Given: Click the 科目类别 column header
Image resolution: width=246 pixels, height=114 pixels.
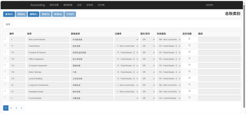Looking at the screenshot, I should 161,34.
